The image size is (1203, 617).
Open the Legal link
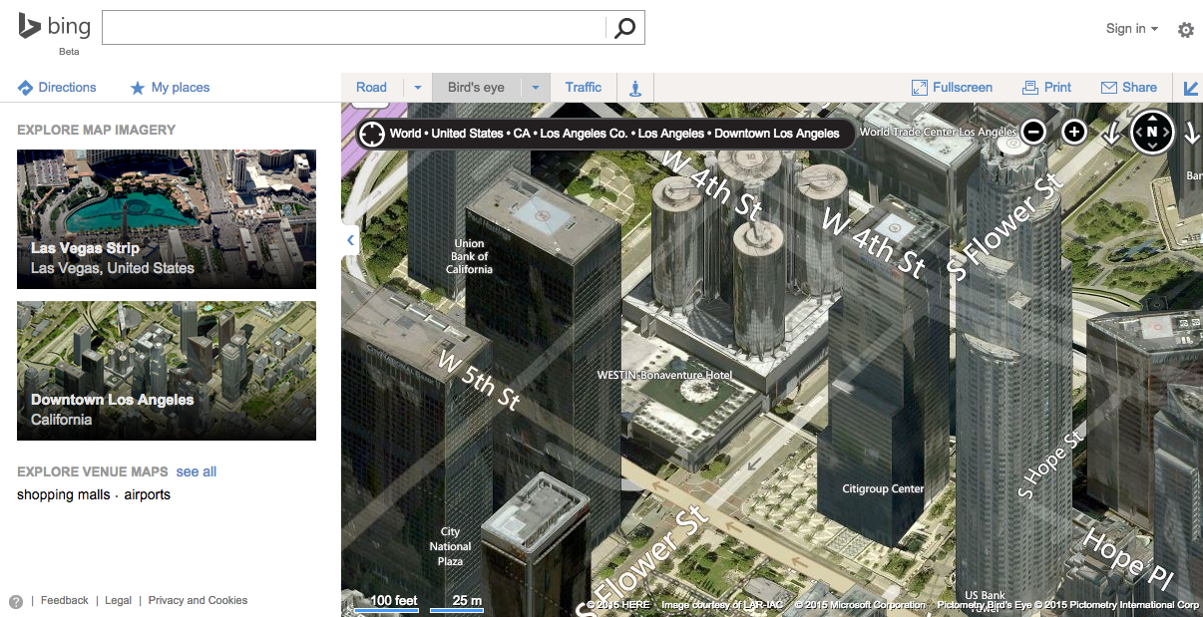118,600
